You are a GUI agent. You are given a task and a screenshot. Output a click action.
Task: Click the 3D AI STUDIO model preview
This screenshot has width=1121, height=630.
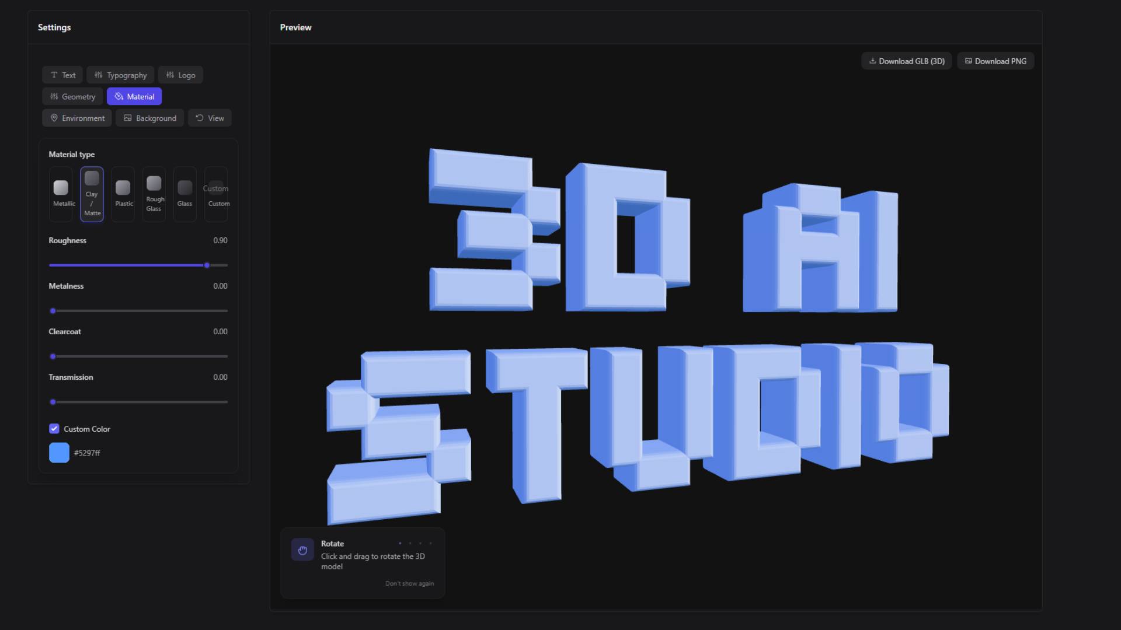click(x=638, y=335)
